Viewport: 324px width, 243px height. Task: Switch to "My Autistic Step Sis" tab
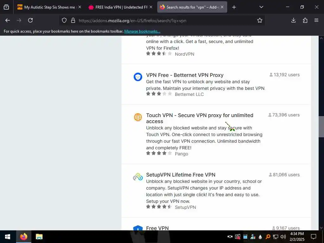pos(50,7)
